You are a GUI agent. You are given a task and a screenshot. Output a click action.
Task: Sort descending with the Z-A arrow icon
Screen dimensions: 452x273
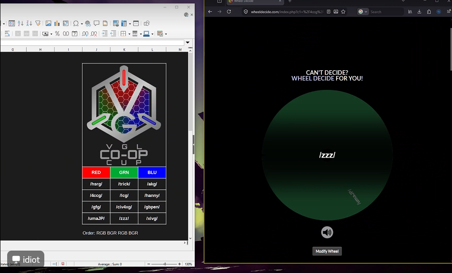point(29,23)
